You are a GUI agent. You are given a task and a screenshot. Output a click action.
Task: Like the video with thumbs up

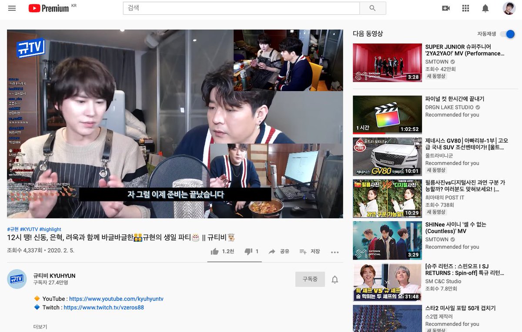click(x=222, y=251)
